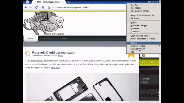The image size is (184, 103).
Task: Click the admin author link
Action: [x=61, y=56]
